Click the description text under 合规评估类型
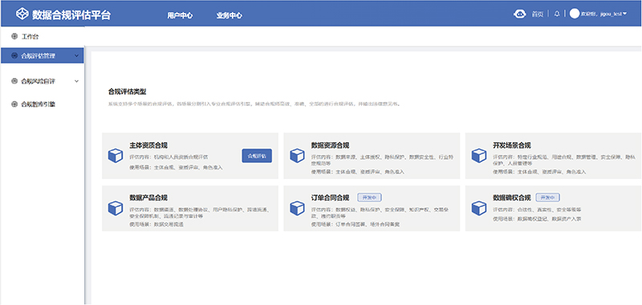 [x=254, y=104]
